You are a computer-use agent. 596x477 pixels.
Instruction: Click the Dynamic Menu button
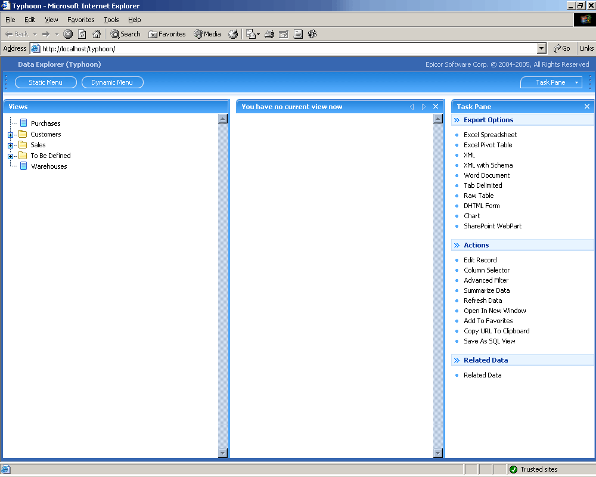pyautogui.click(x=112, y=82)
